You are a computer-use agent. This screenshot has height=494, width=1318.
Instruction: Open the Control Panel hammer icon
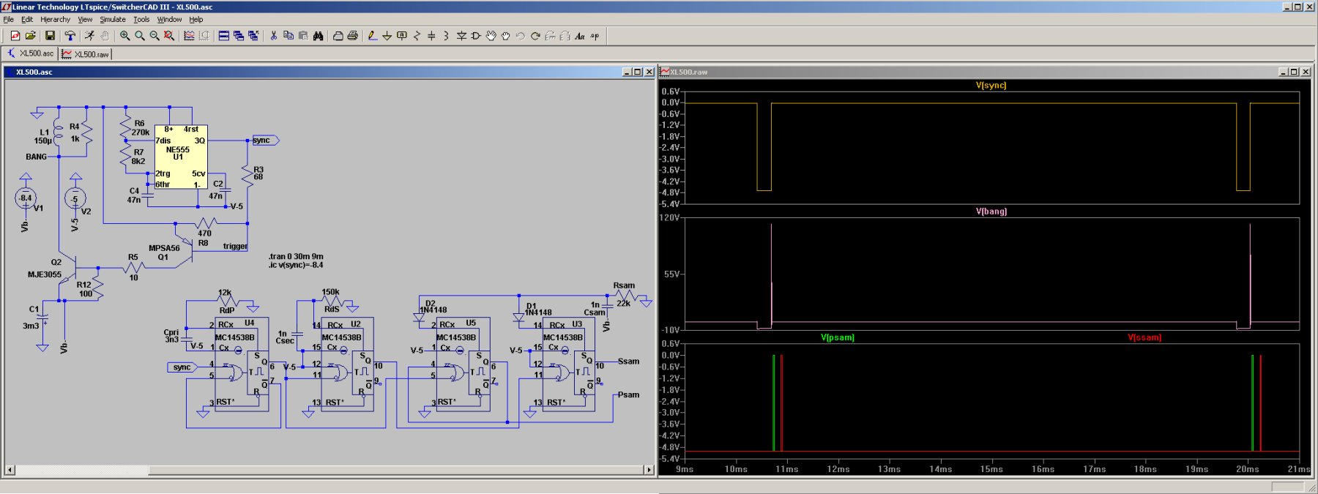[70, 36]
